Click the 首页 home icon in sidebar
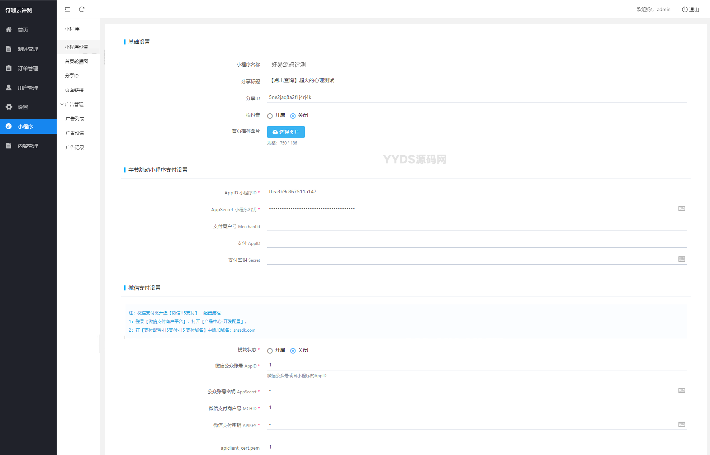 click(9, 29)
